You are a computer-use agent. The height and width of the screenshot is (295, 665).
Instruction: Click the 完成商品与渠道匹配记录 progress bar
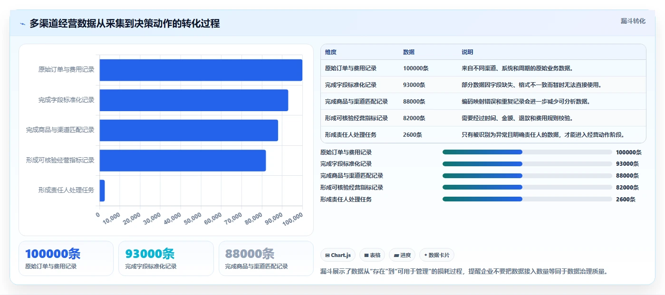tap(527, 175)
